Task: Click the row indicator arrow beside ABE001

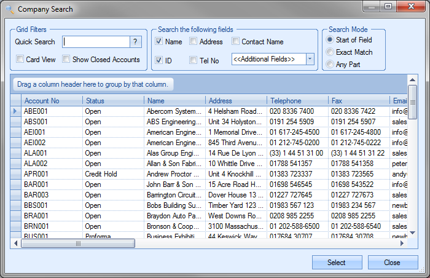Action: (15, 111)
